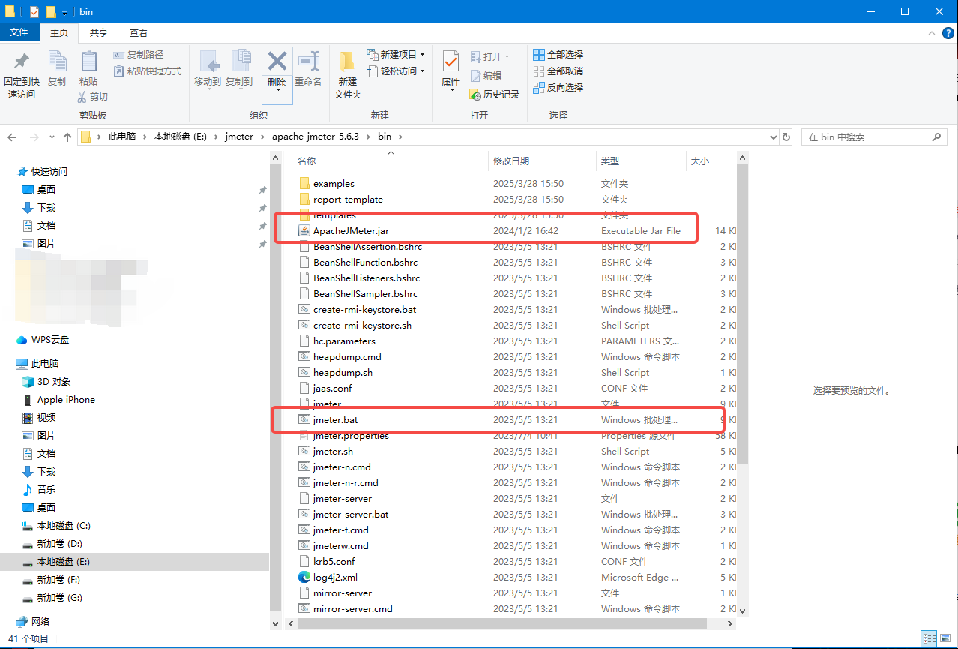Viewport: 958px width, 649px height.
Task: Click the History option in ribbon
Action: tap(494, 95)
